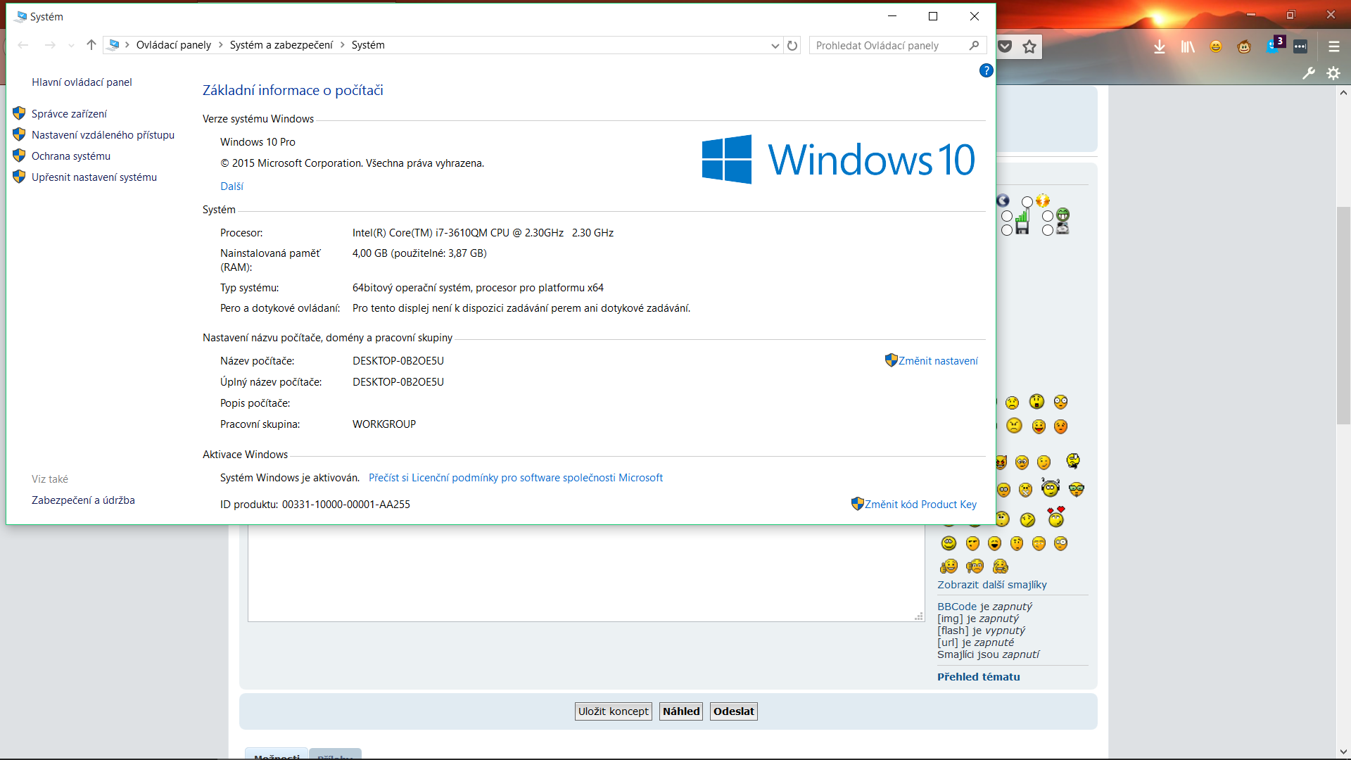Select radio button next to floppy disk icon

1007,230
